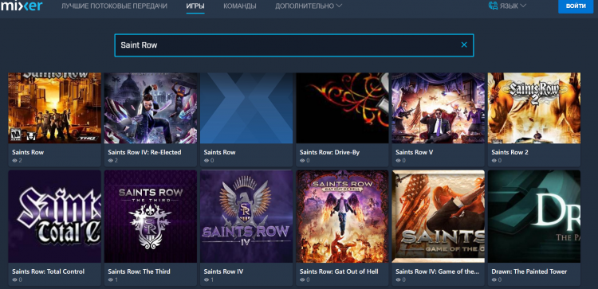Go to Лучшие потоковые передачи
This screenshot has width=598, height=289.
[114, 6]
